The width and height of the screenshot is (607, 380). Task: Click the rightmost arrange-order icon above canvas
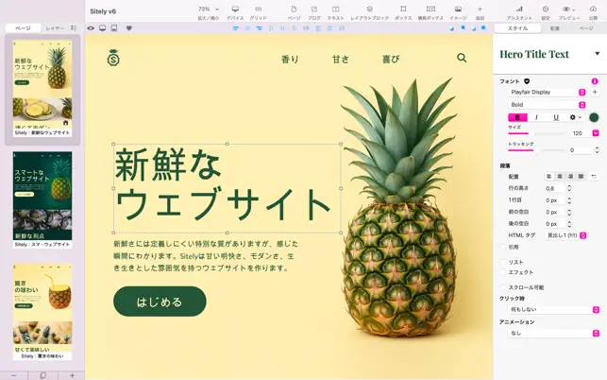483,28
